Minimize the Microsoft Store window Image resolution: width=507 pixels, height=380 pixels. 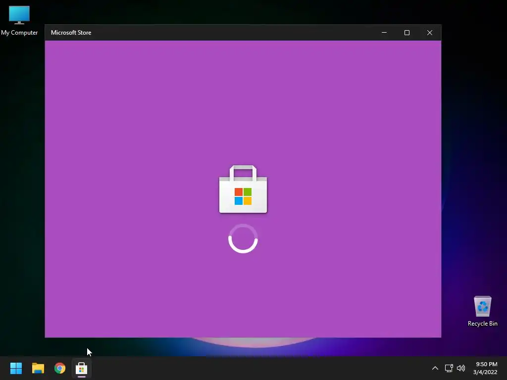[384, 33]
